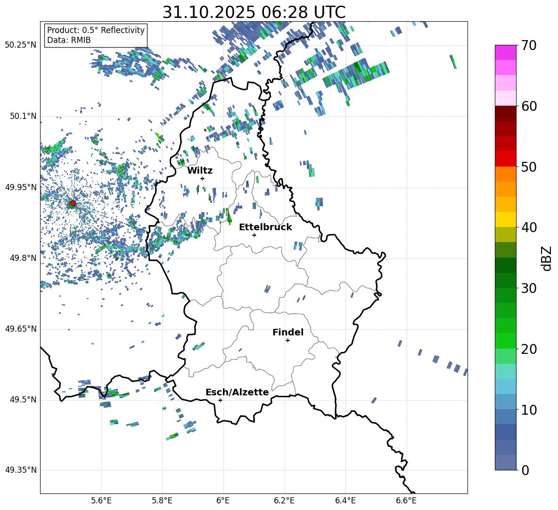
Task: Click the Findel station cross marker
Action: click(x=287, y=341)
